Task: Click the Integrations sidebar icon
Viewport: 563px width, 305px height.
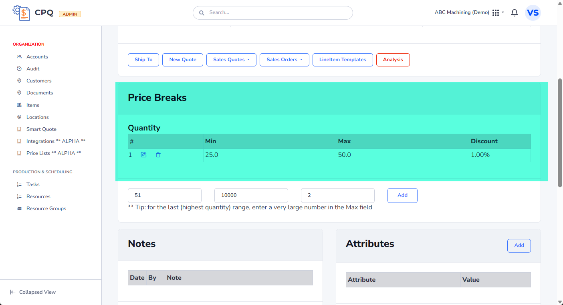Action: pyautogui.click(x=19, y=141)
